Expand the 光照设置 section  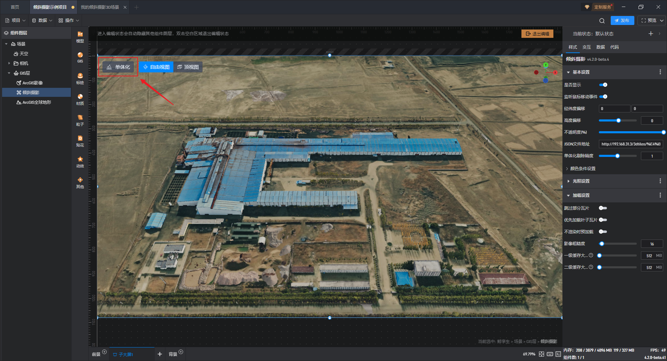click(568, 181)
